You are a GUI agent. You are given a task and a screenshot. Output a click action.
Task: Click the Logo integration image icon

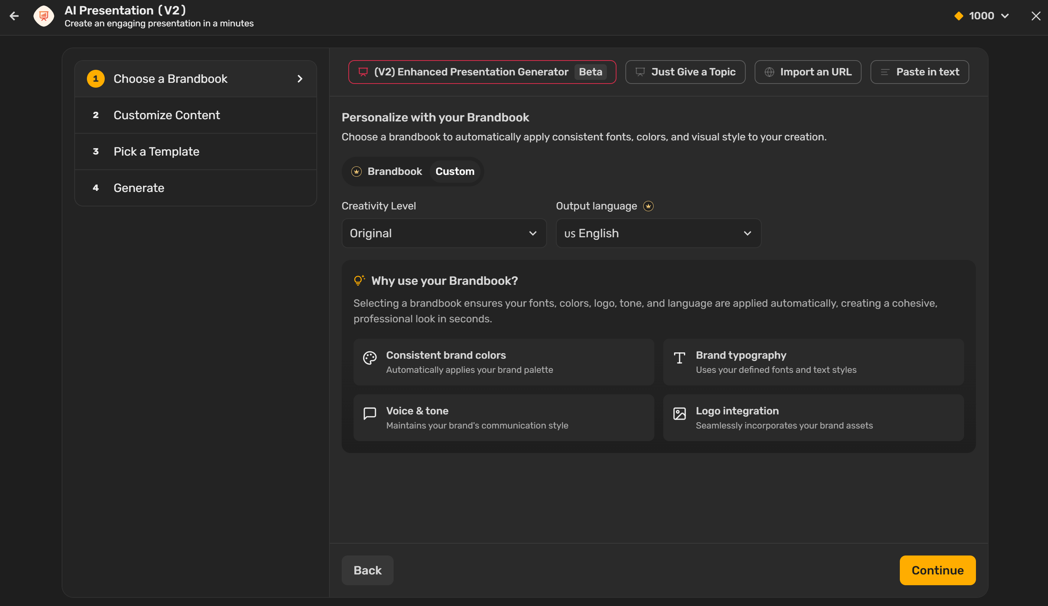point(679,413)
